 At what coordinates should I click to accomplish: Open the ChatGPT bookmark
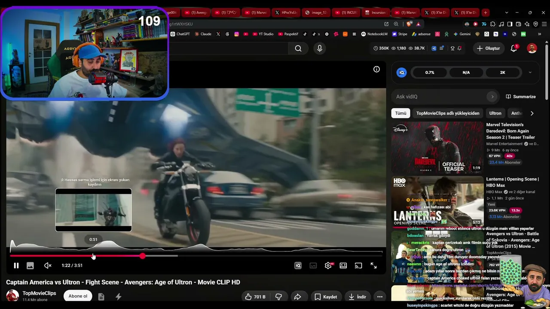point(180,34)
